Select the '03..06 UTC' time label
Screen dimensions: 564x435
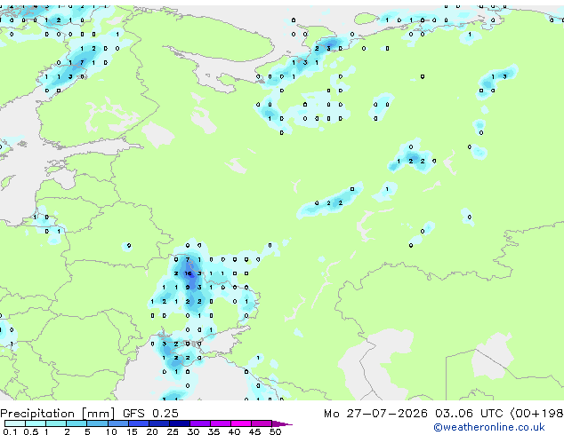pos(469,414)
